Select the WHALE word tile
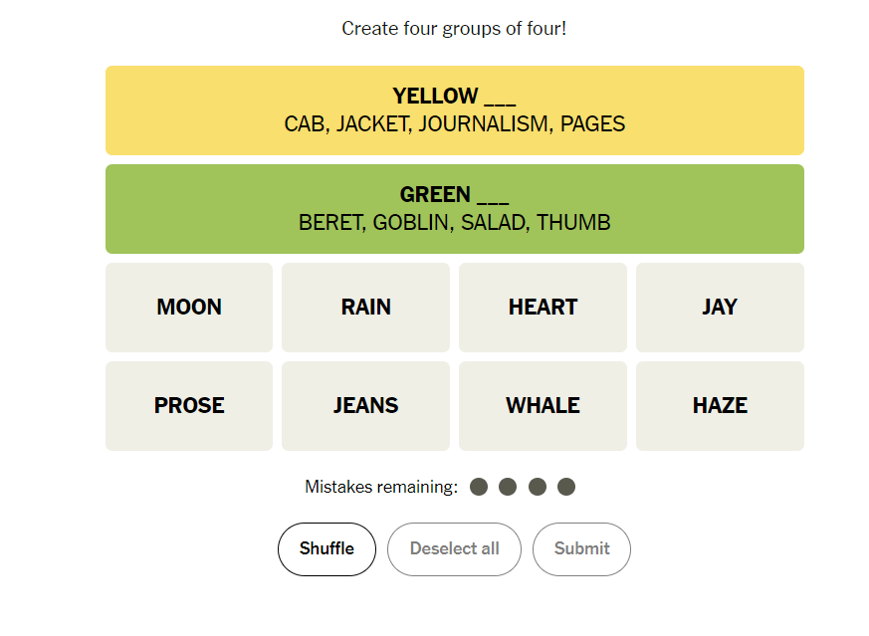This screenshot has height=636, width=869. coord(543,405)
